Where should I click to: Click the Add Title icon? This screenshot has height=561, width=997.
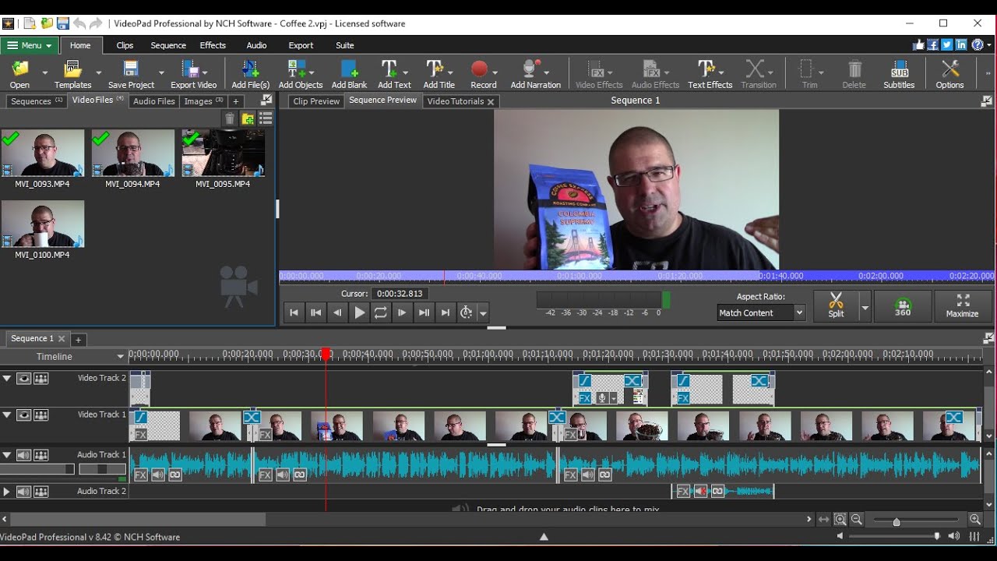coord(435,70)
